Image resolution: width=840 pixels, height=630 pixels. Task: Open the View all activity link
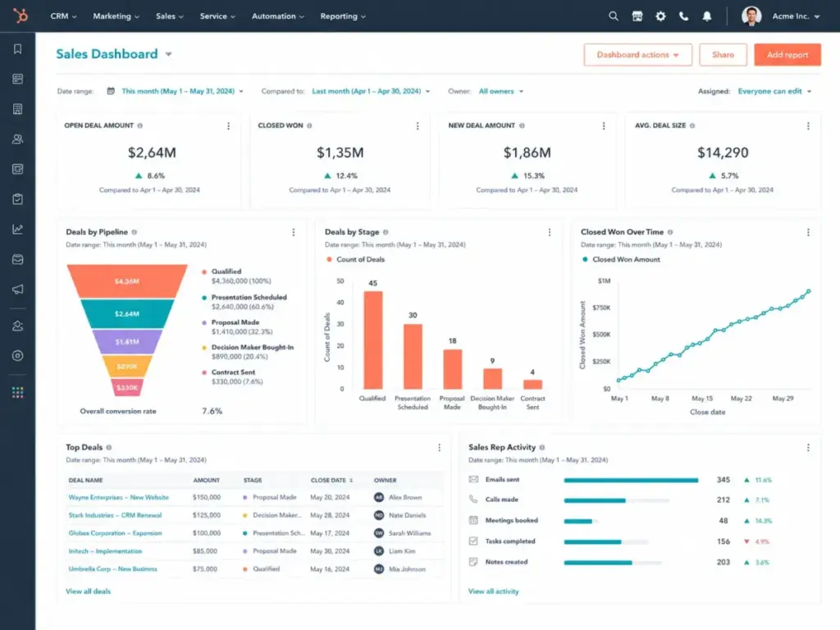(493, 591)
